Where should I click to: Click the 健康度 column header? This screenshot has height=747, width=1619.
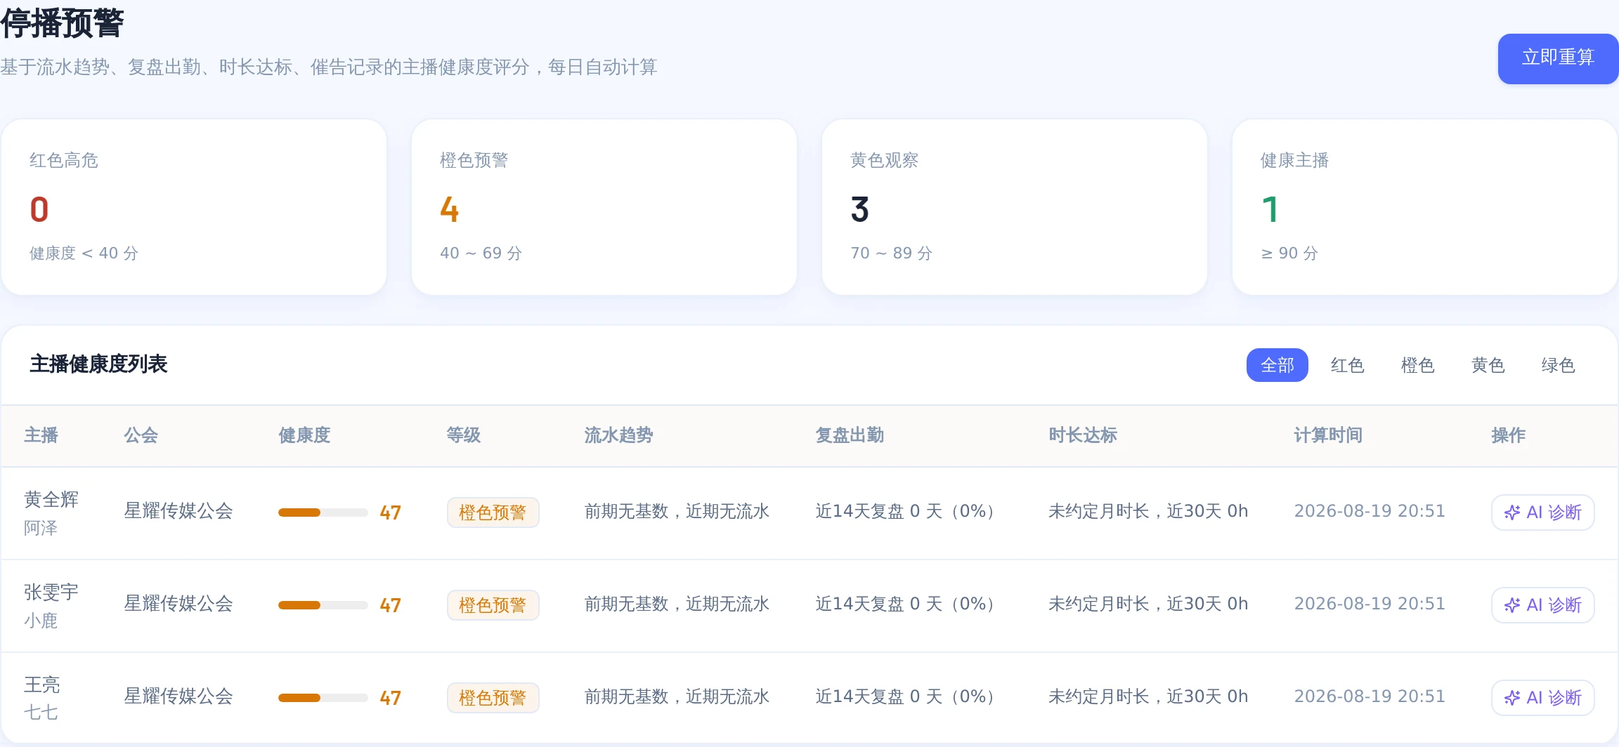coord(304,435)
